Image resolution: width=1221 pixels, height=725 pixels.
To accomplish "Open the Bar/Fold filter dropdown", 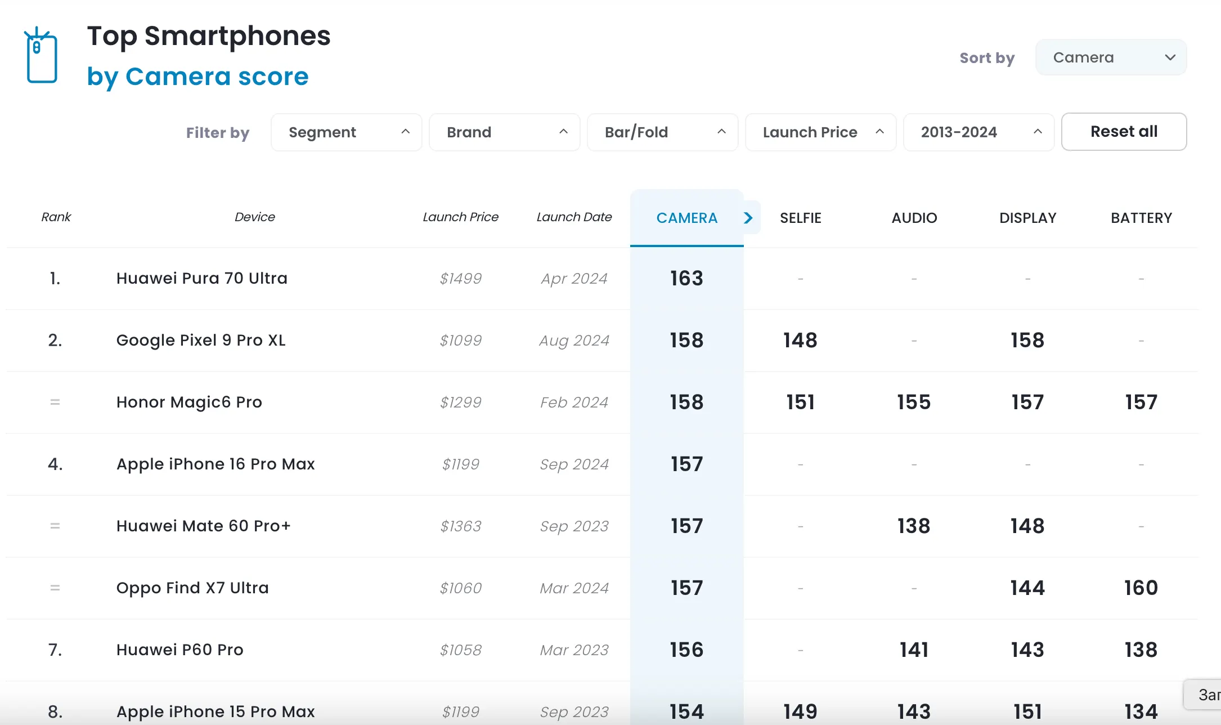I will tap(662, 132).
